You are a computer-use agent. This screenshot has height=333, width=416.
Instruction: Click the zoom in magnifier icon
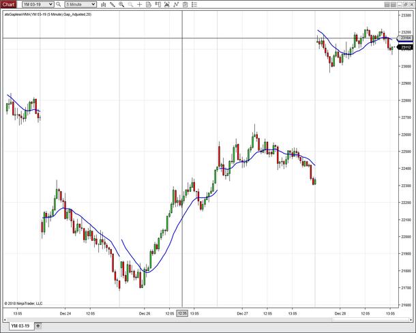click(x=121, y=5)
